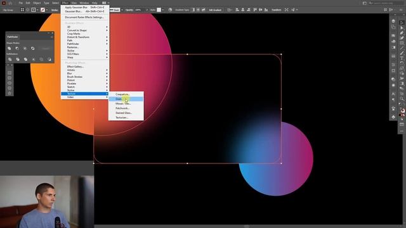Open the fill color dropdown arrow

[37, 10]
